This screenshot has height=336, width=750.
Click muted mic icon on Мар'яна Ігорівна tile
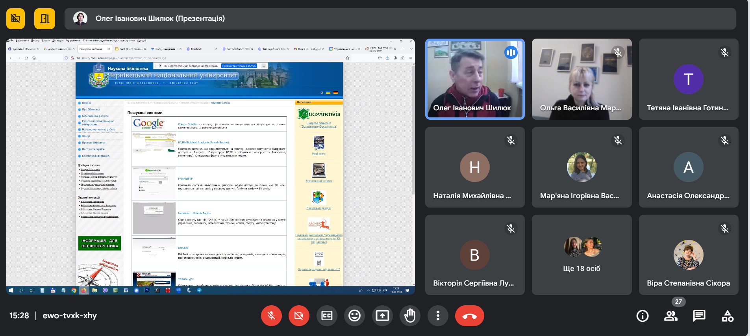point(618,140)
